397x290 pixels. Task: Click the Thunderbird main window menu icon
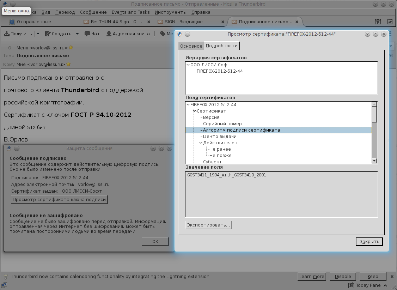coord(5,4)
